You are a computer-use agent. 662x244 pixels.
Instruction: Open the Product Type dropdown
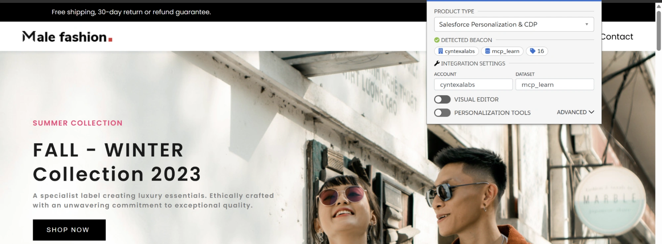click(x=514, y=24)
